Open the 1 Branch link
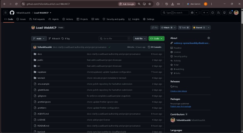 point(54,38)
